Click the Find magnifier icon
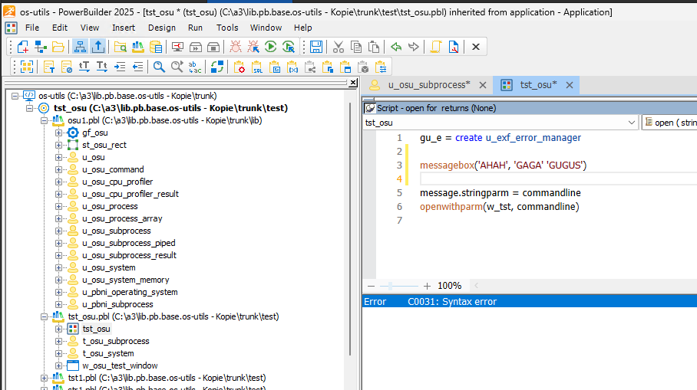The width and height of the screenshot is (697, 390). coord(159,67)
